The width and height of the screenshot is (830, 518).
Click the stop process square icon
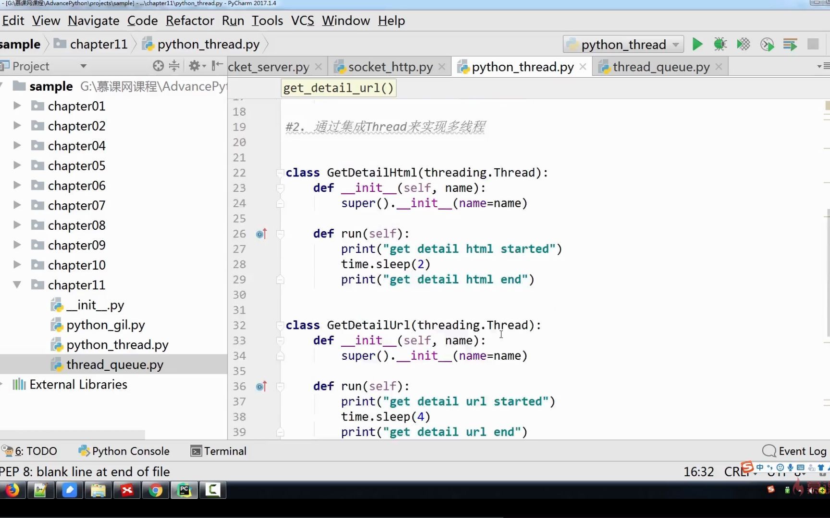tap(813, 44)
